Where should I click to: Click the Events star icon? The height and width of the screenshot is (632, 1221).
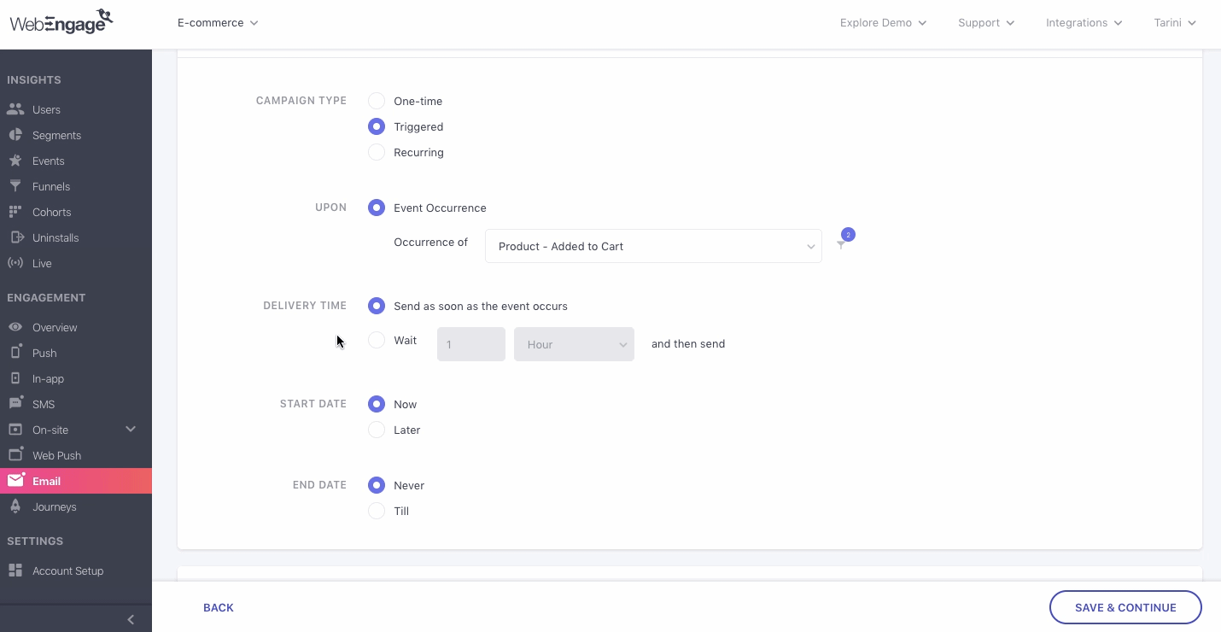click(x=15, y=161)
